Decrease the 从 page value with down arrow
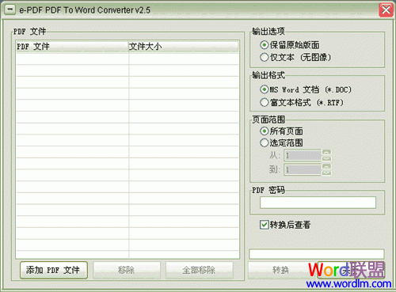 326,158
